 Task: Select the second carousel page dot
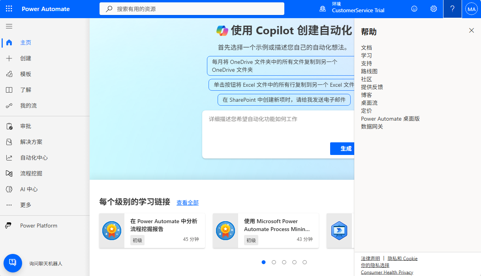coord(274,262)
